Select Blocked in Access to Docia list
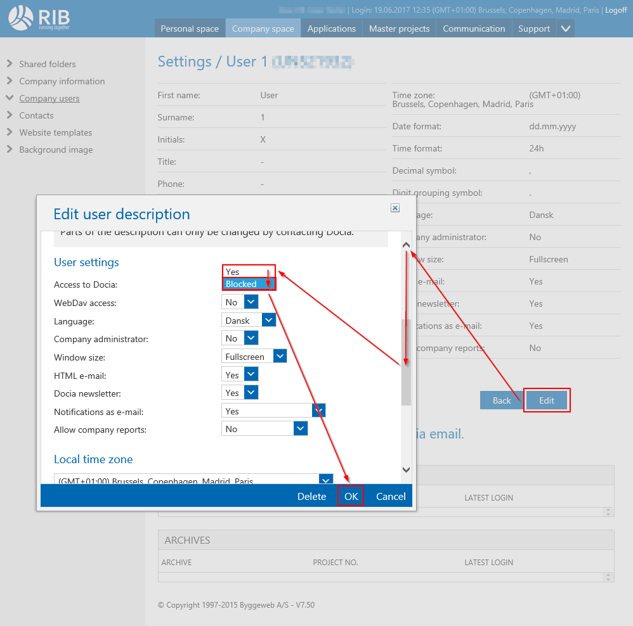 coord(249,284)
